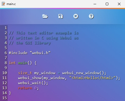
Task: Click the "return" keyword on line 13
Action: click(25, 88)
